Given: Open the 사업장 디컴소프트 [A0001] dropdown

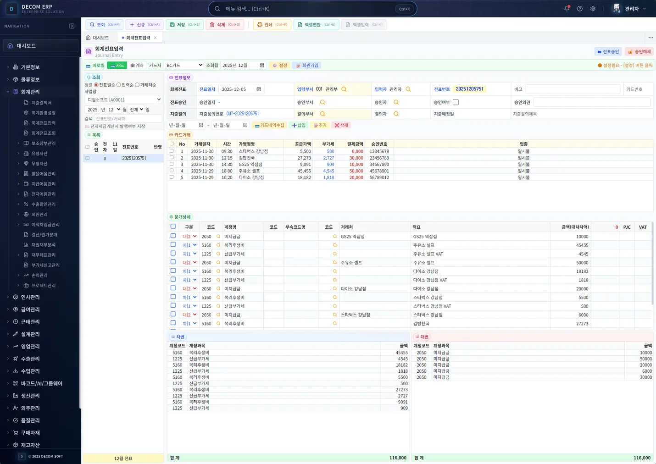Looking at the screenshot, I should (x=123, y=99).
